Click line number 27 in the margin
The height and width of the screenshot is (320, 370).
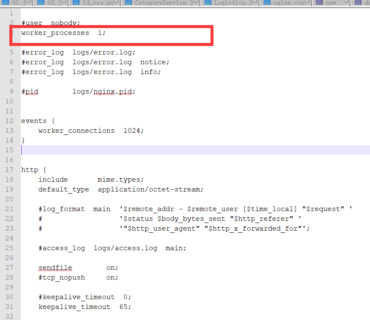click(9, 268)
